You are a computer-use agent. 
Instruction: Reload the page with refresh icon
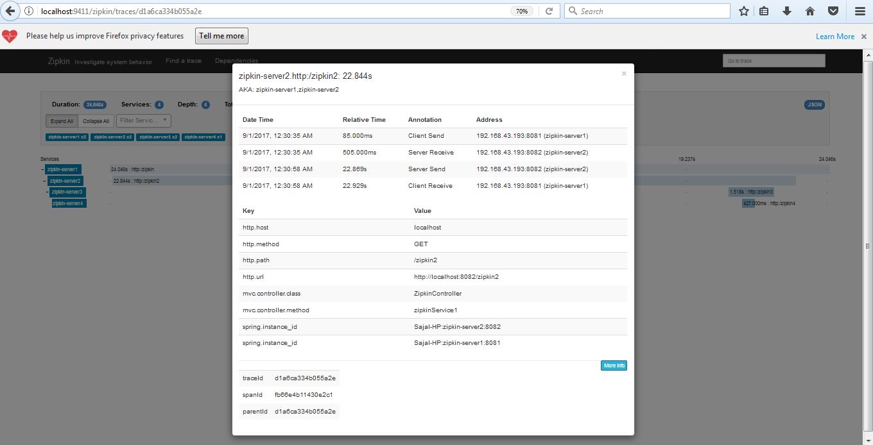coord(549,11)
